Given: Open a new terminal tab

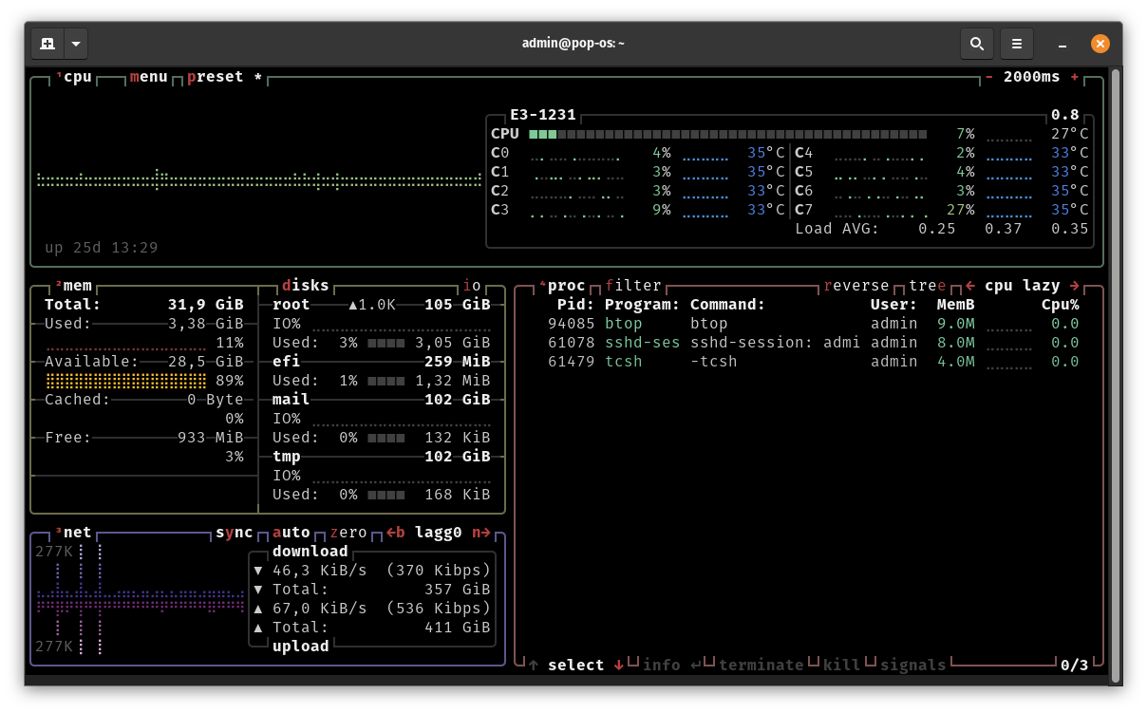Looking at the screenshot, I should tap(47, 44).
